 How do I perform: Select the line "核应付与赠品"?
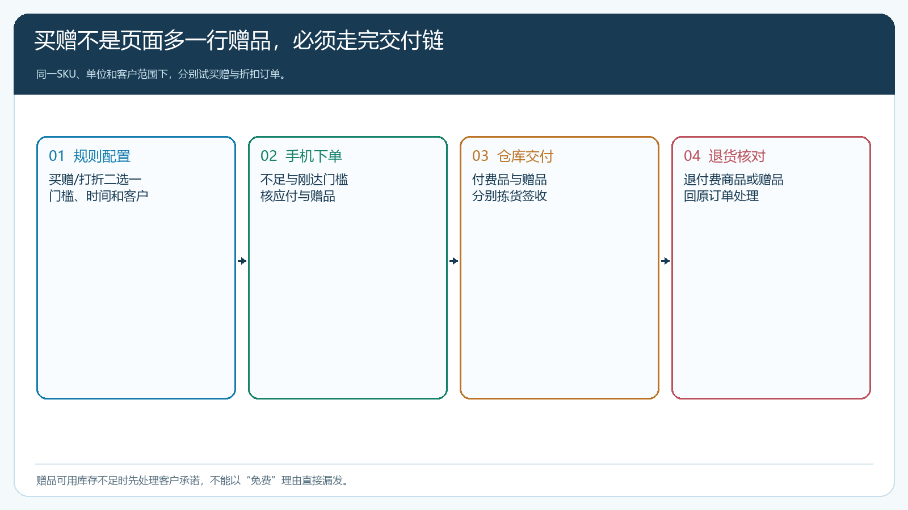298,196
